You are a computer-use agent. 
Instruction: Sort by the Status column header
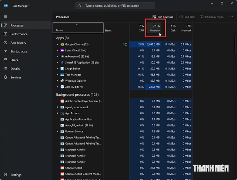click(x=116, y=28)
